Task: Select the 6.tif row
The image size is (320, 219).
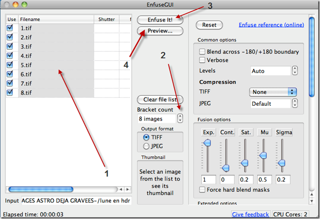Action: click(68, 74)
